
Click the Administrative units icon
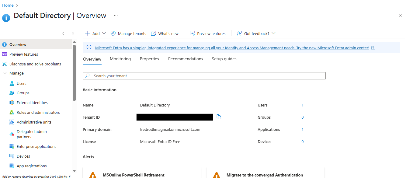[x=12, y=122]
